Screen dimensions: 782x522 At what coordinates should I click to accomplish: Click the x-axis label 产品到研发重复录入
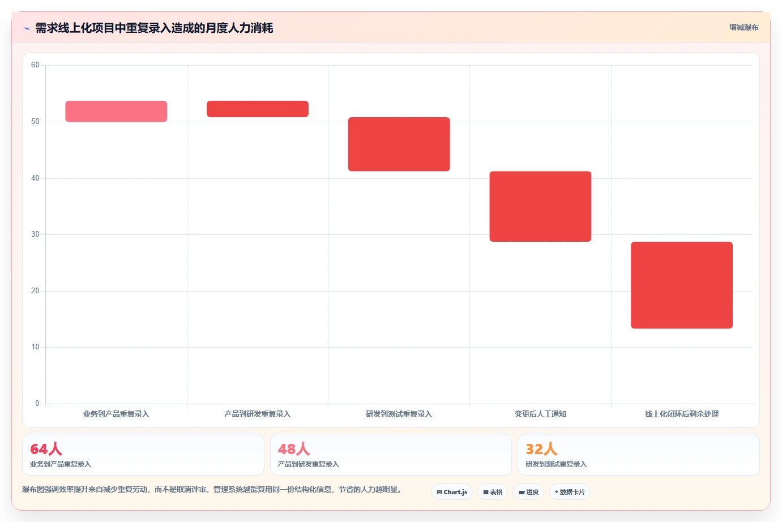pyautogui.click(x=258, y=414)
